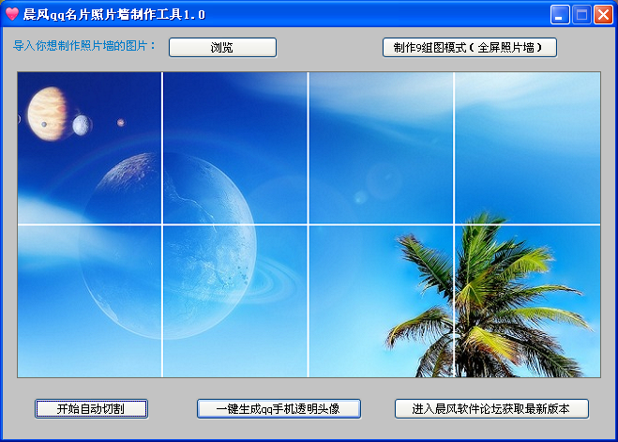
Task: Select the top-right sky tile
Action: (528, 148)
